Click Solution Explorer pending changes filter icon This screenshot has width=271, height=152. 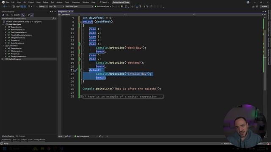[x=7, y=15]
